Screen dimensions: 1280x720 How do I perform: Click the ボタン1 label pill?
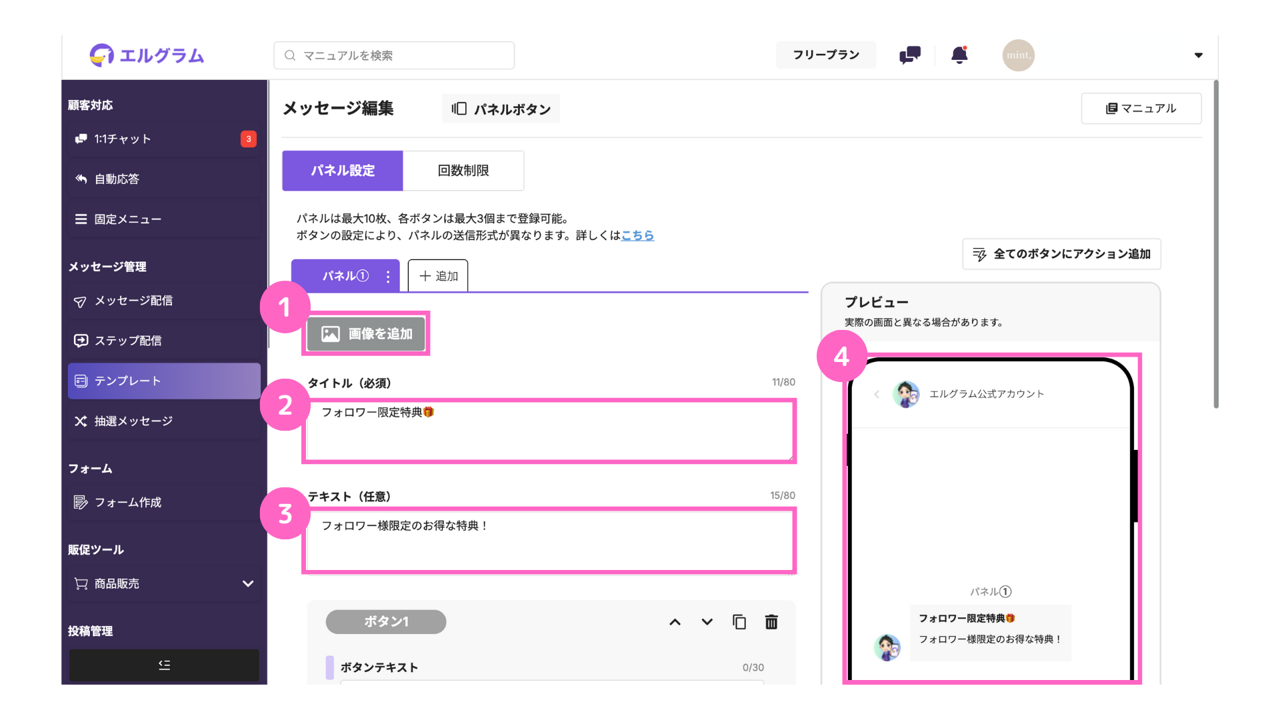pos(386,621)
